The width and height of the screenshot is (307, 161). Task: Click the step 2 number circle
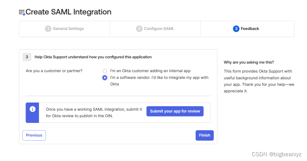click(139, 29)
